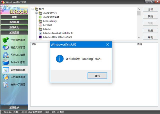Click the Windows优化大师 title bar app icon
This screenshot has height=114, width=160.
coord(3,2)
